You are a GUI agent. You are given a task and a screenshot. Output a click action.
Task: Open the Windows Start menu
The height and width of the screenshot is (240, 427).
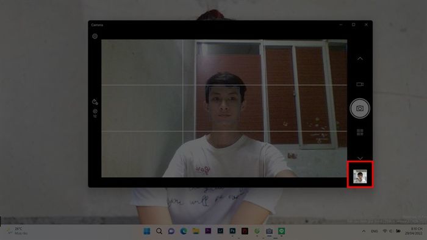coord(147,231)
